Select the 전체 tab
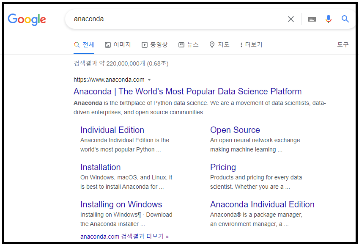The width and height of the screenshot is (359, 245). (84, 44)
